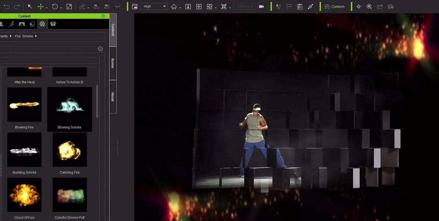The width and height of the screenshot is (439, 221).
Task: Click the sliders with diamond settings icon
Action: (x=391, y=6)
